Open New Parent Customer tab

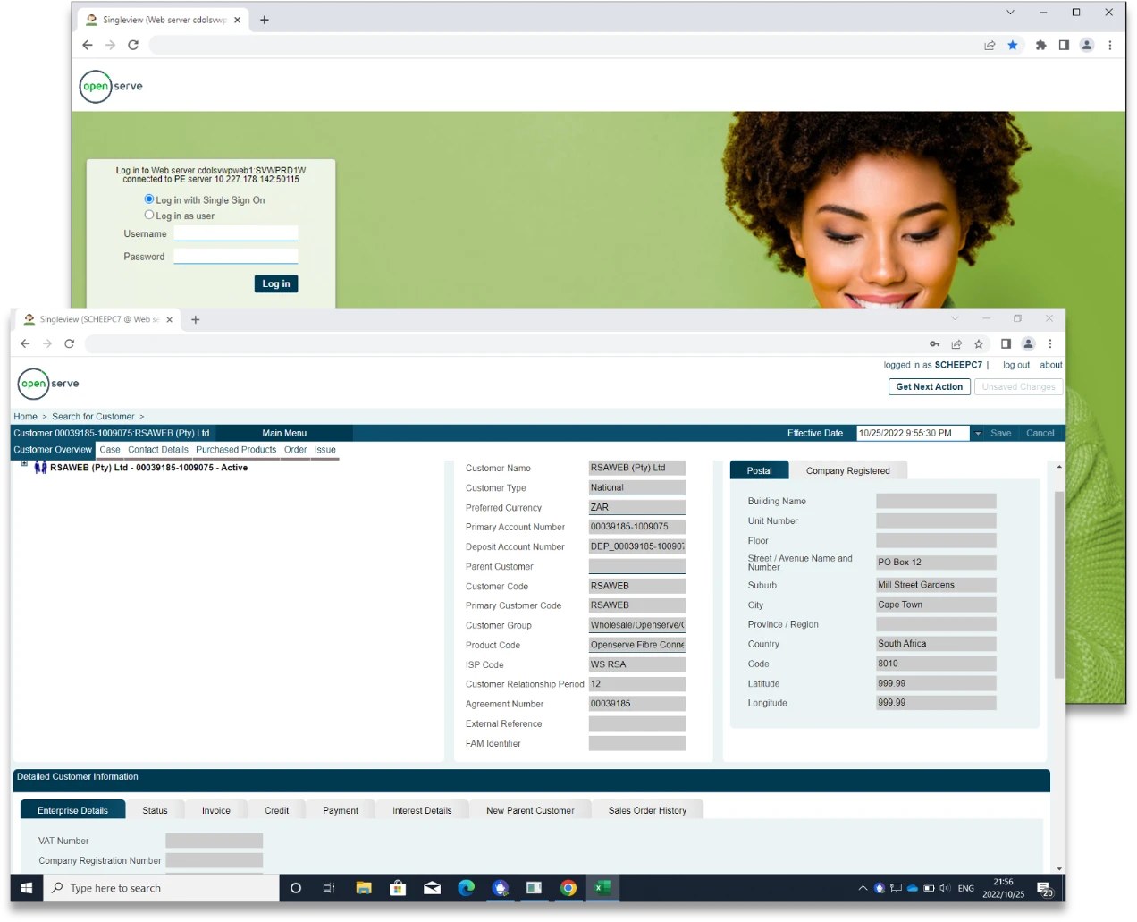click(x=530, y=810)
